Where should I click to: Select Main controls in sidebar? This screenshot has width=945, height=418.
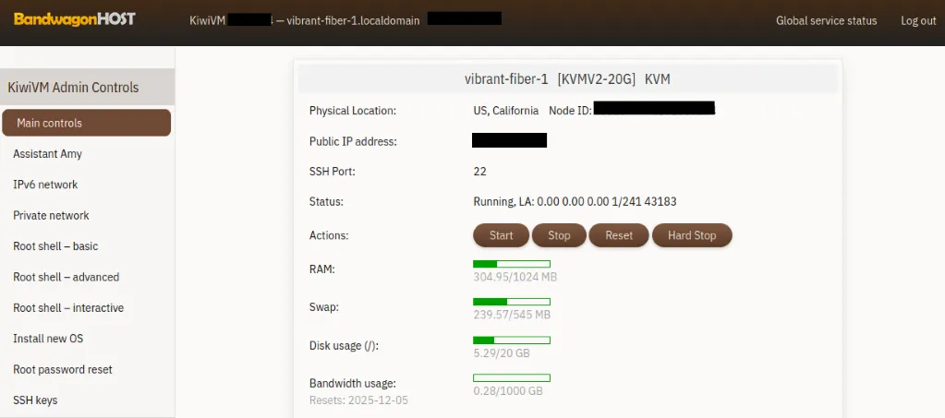86,123
